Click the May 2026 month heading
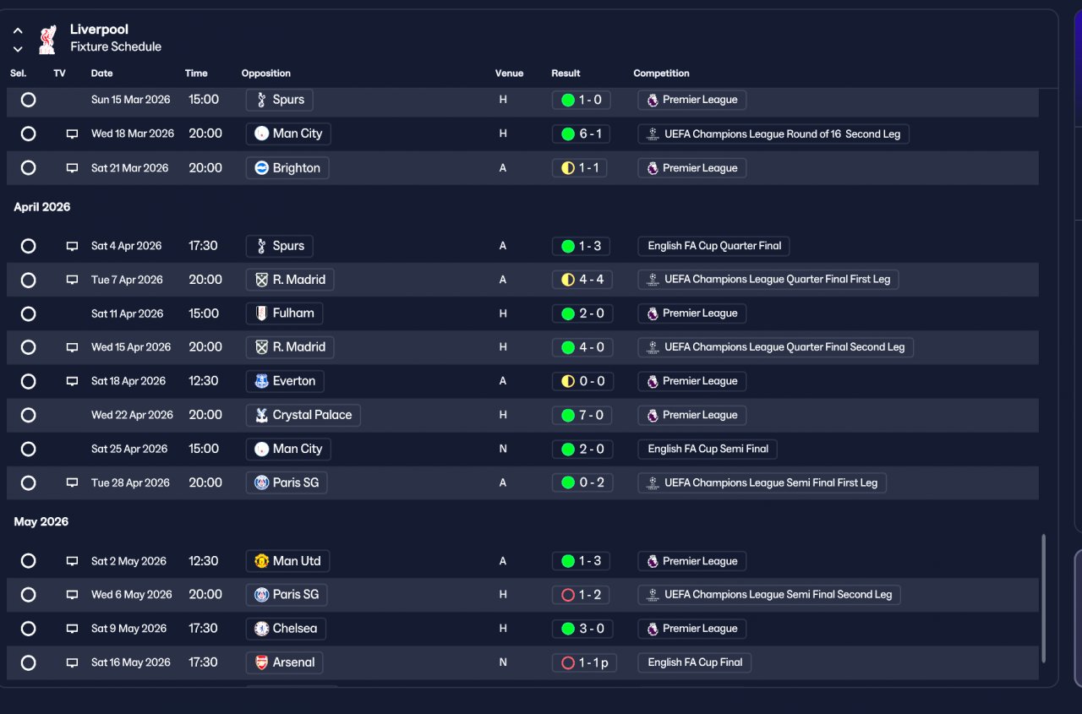Image resolution: width=1082 pixels, height=714 pixels. (x=41, y=522)
